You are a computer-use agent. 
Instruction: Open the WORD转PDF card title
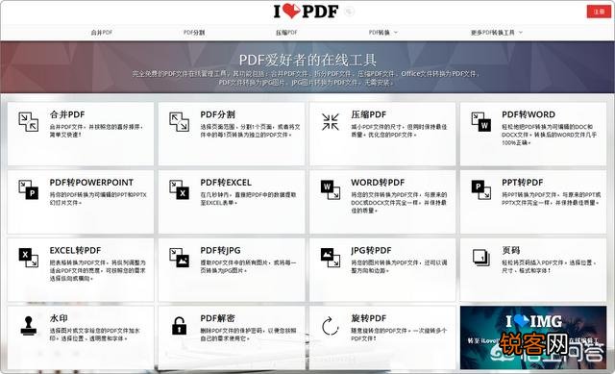[x=378, y=183]
